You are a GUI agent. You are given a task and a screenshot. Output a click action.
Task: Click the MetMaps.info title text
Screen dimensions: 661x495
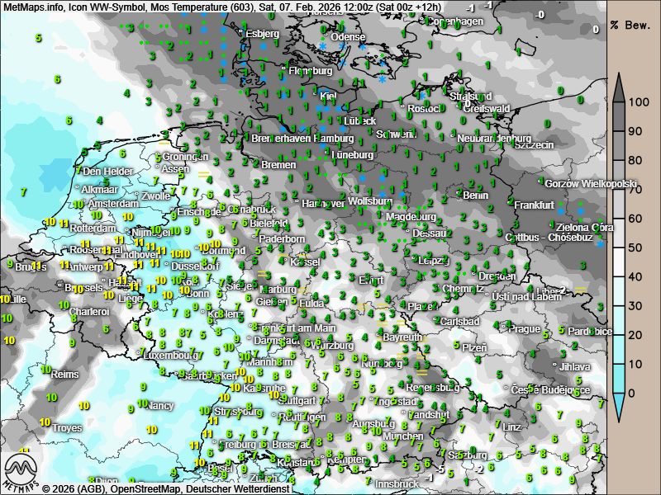[33, 7]
